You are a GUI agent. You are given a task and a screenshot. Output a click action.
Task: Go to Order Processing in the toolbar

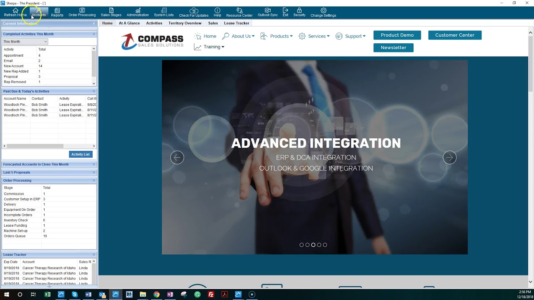pyautogui.click(x=82, y=12)
